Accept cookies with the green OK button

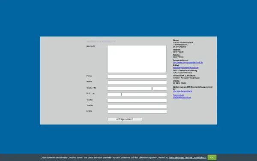point(212,158)
